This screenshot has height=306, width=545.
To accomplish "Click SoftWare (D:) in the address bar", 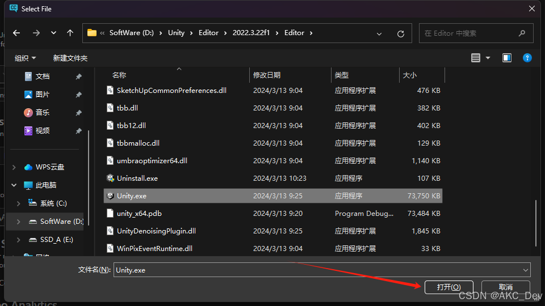I will 131,33.
